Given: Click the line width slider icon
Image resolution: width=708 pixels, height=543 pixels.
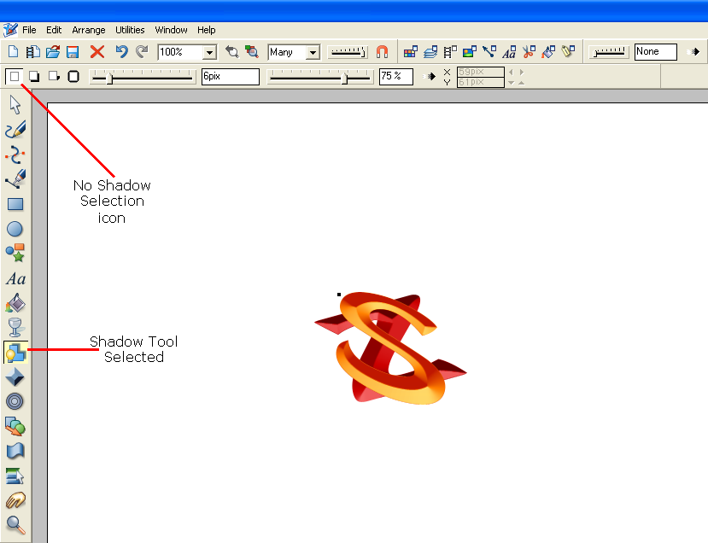Looking at the screenshot, I should (609, 52).
